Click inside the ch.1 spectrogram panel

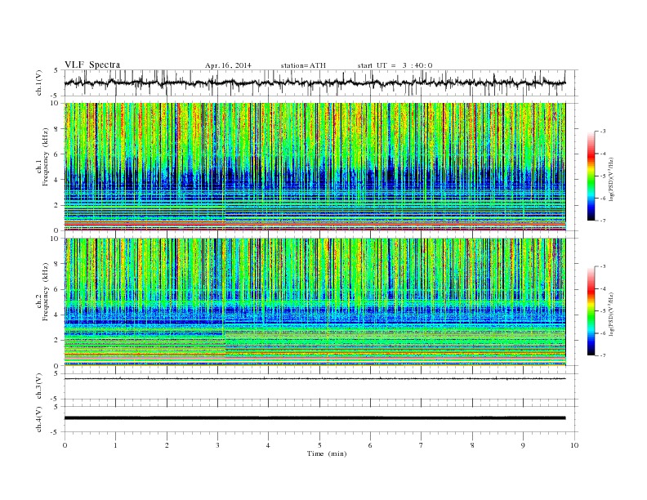tap(315, 167)
